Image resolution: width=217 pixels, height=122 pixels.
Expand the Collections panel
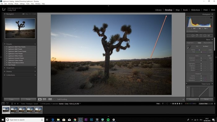point(5,75)
